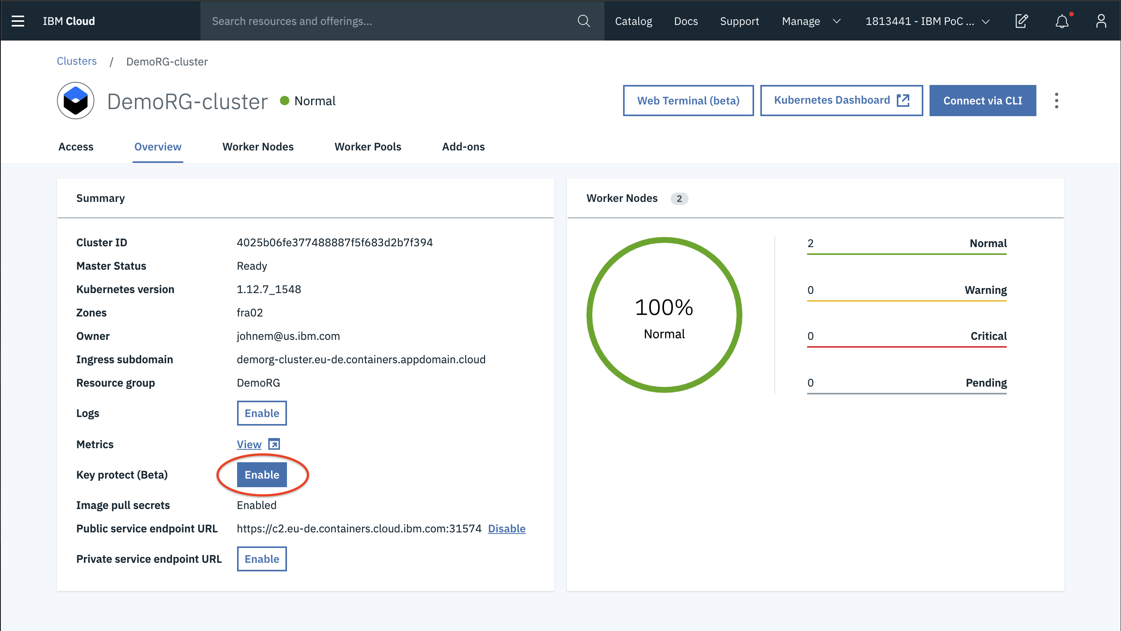Click the external link icon beside Metrics View
The width and height of the screenshot is (1121, 631).
coord(274,444)
